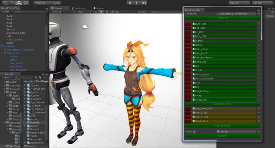Toggle Pivot handle position
The height and width of the screenshot is (148, 275).
pyautogui.click(x=40, y=3)
